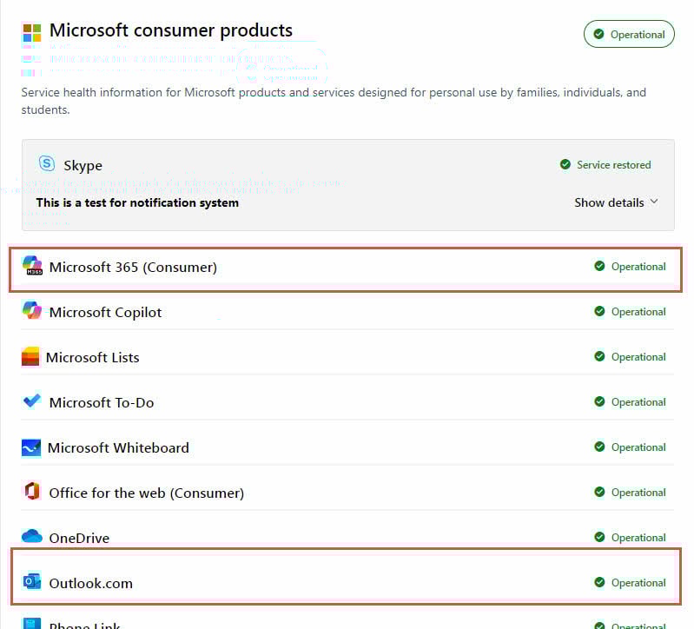Open the Microsoft To-Do service row

pyautogui.click(x=347, y=402)
